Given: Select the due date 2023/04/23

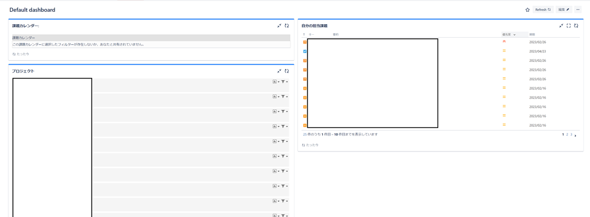Looking at the screenshot, I should click(537, 51).
